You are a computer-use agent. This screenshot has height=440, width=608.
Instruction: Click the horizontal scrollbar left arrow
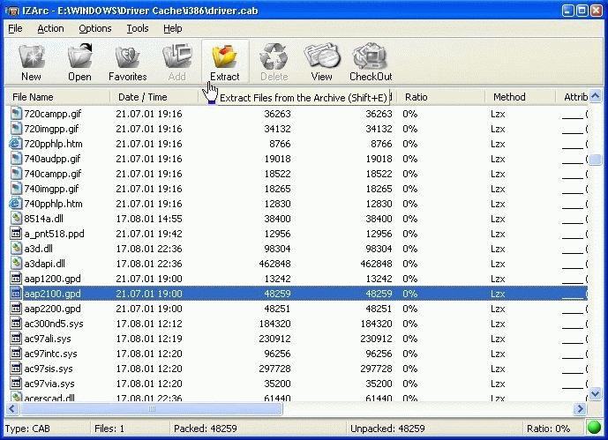pyautogui.click(x=11, y=408)
